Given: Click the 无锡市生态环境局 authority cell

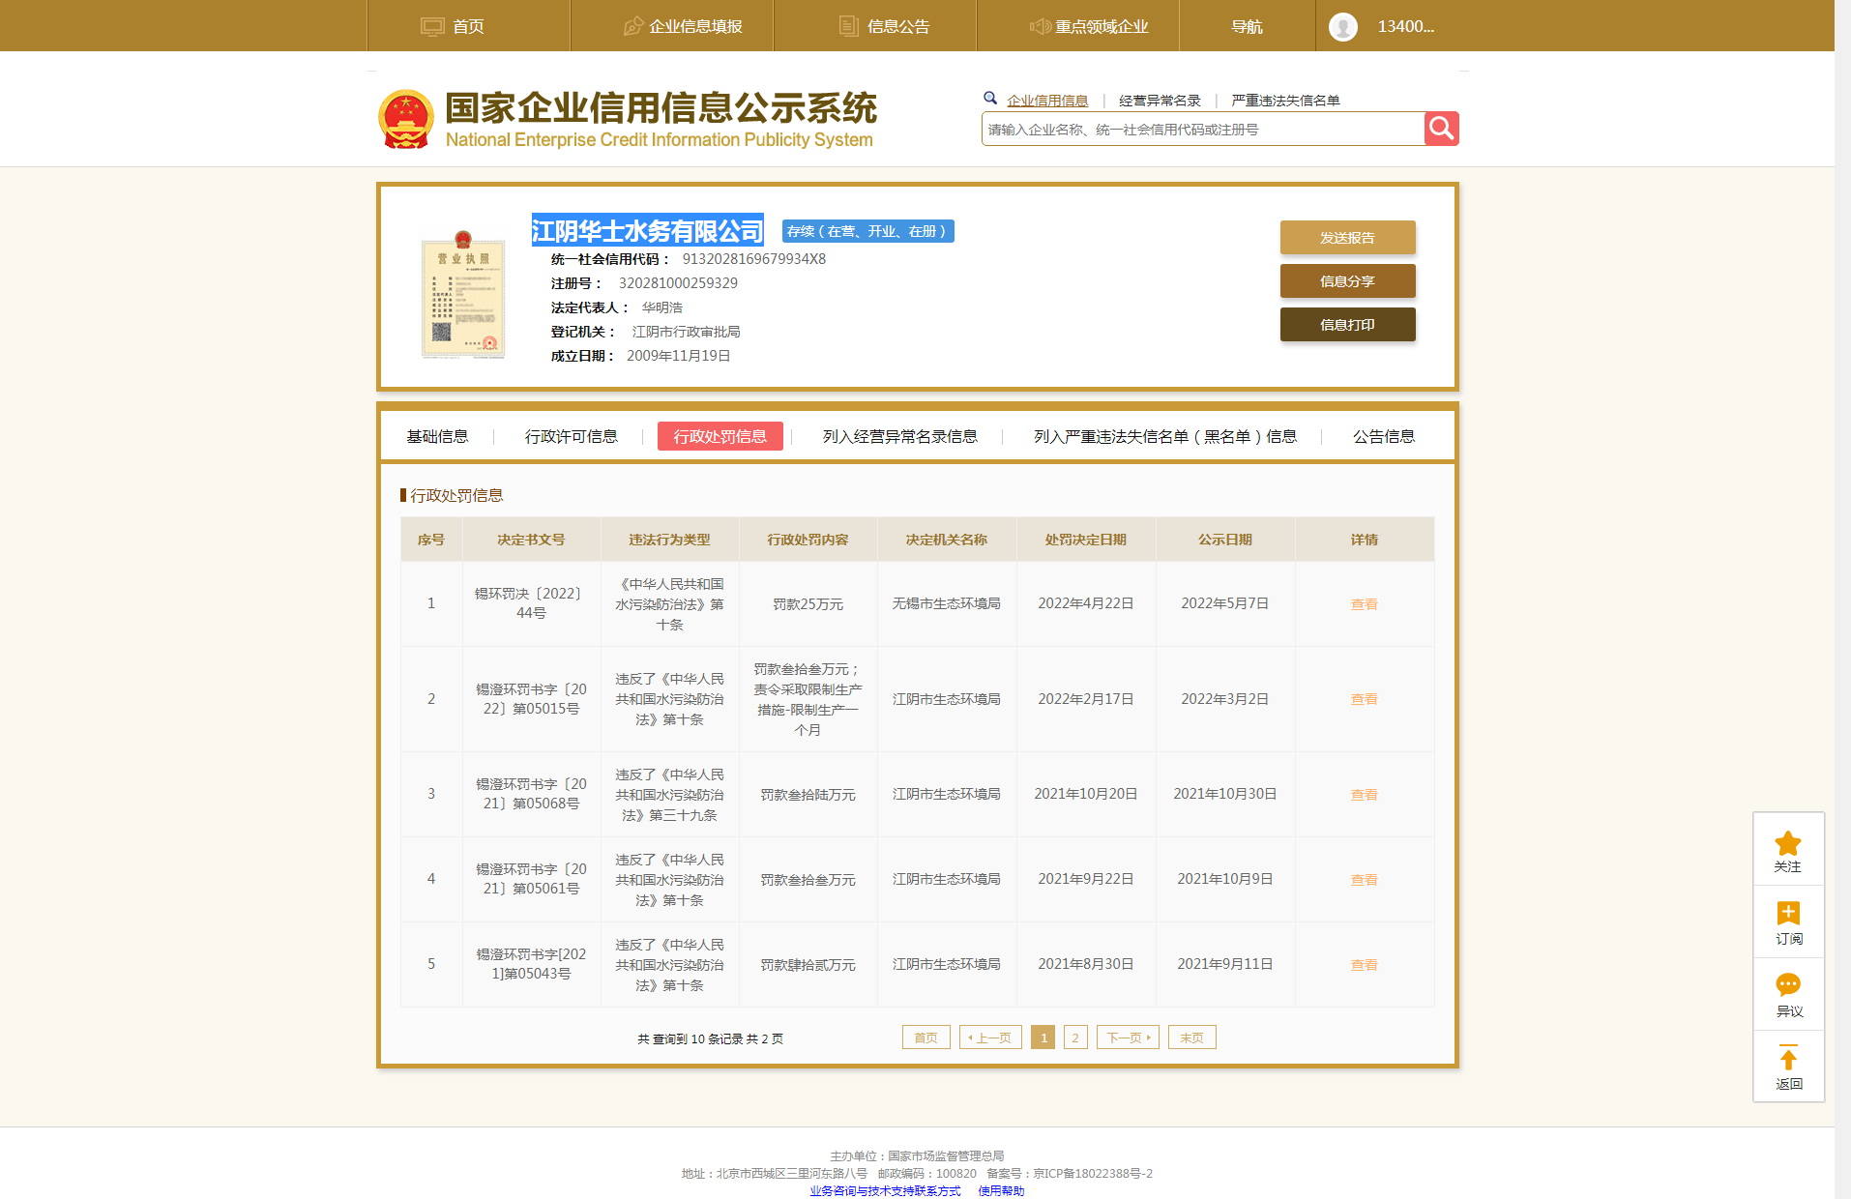Looking at the screenshot, I should click(947, 603).
